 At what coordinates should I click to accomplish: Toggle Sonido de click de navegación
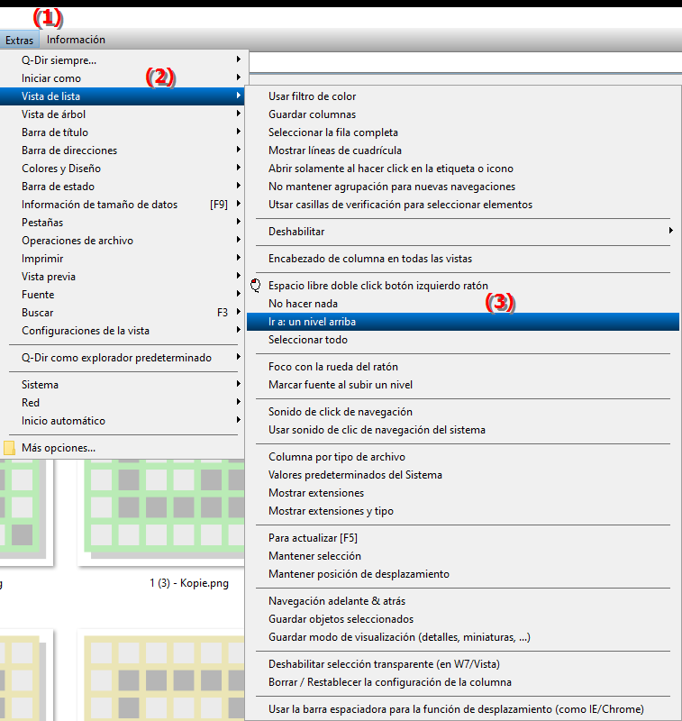pos(463,412)
